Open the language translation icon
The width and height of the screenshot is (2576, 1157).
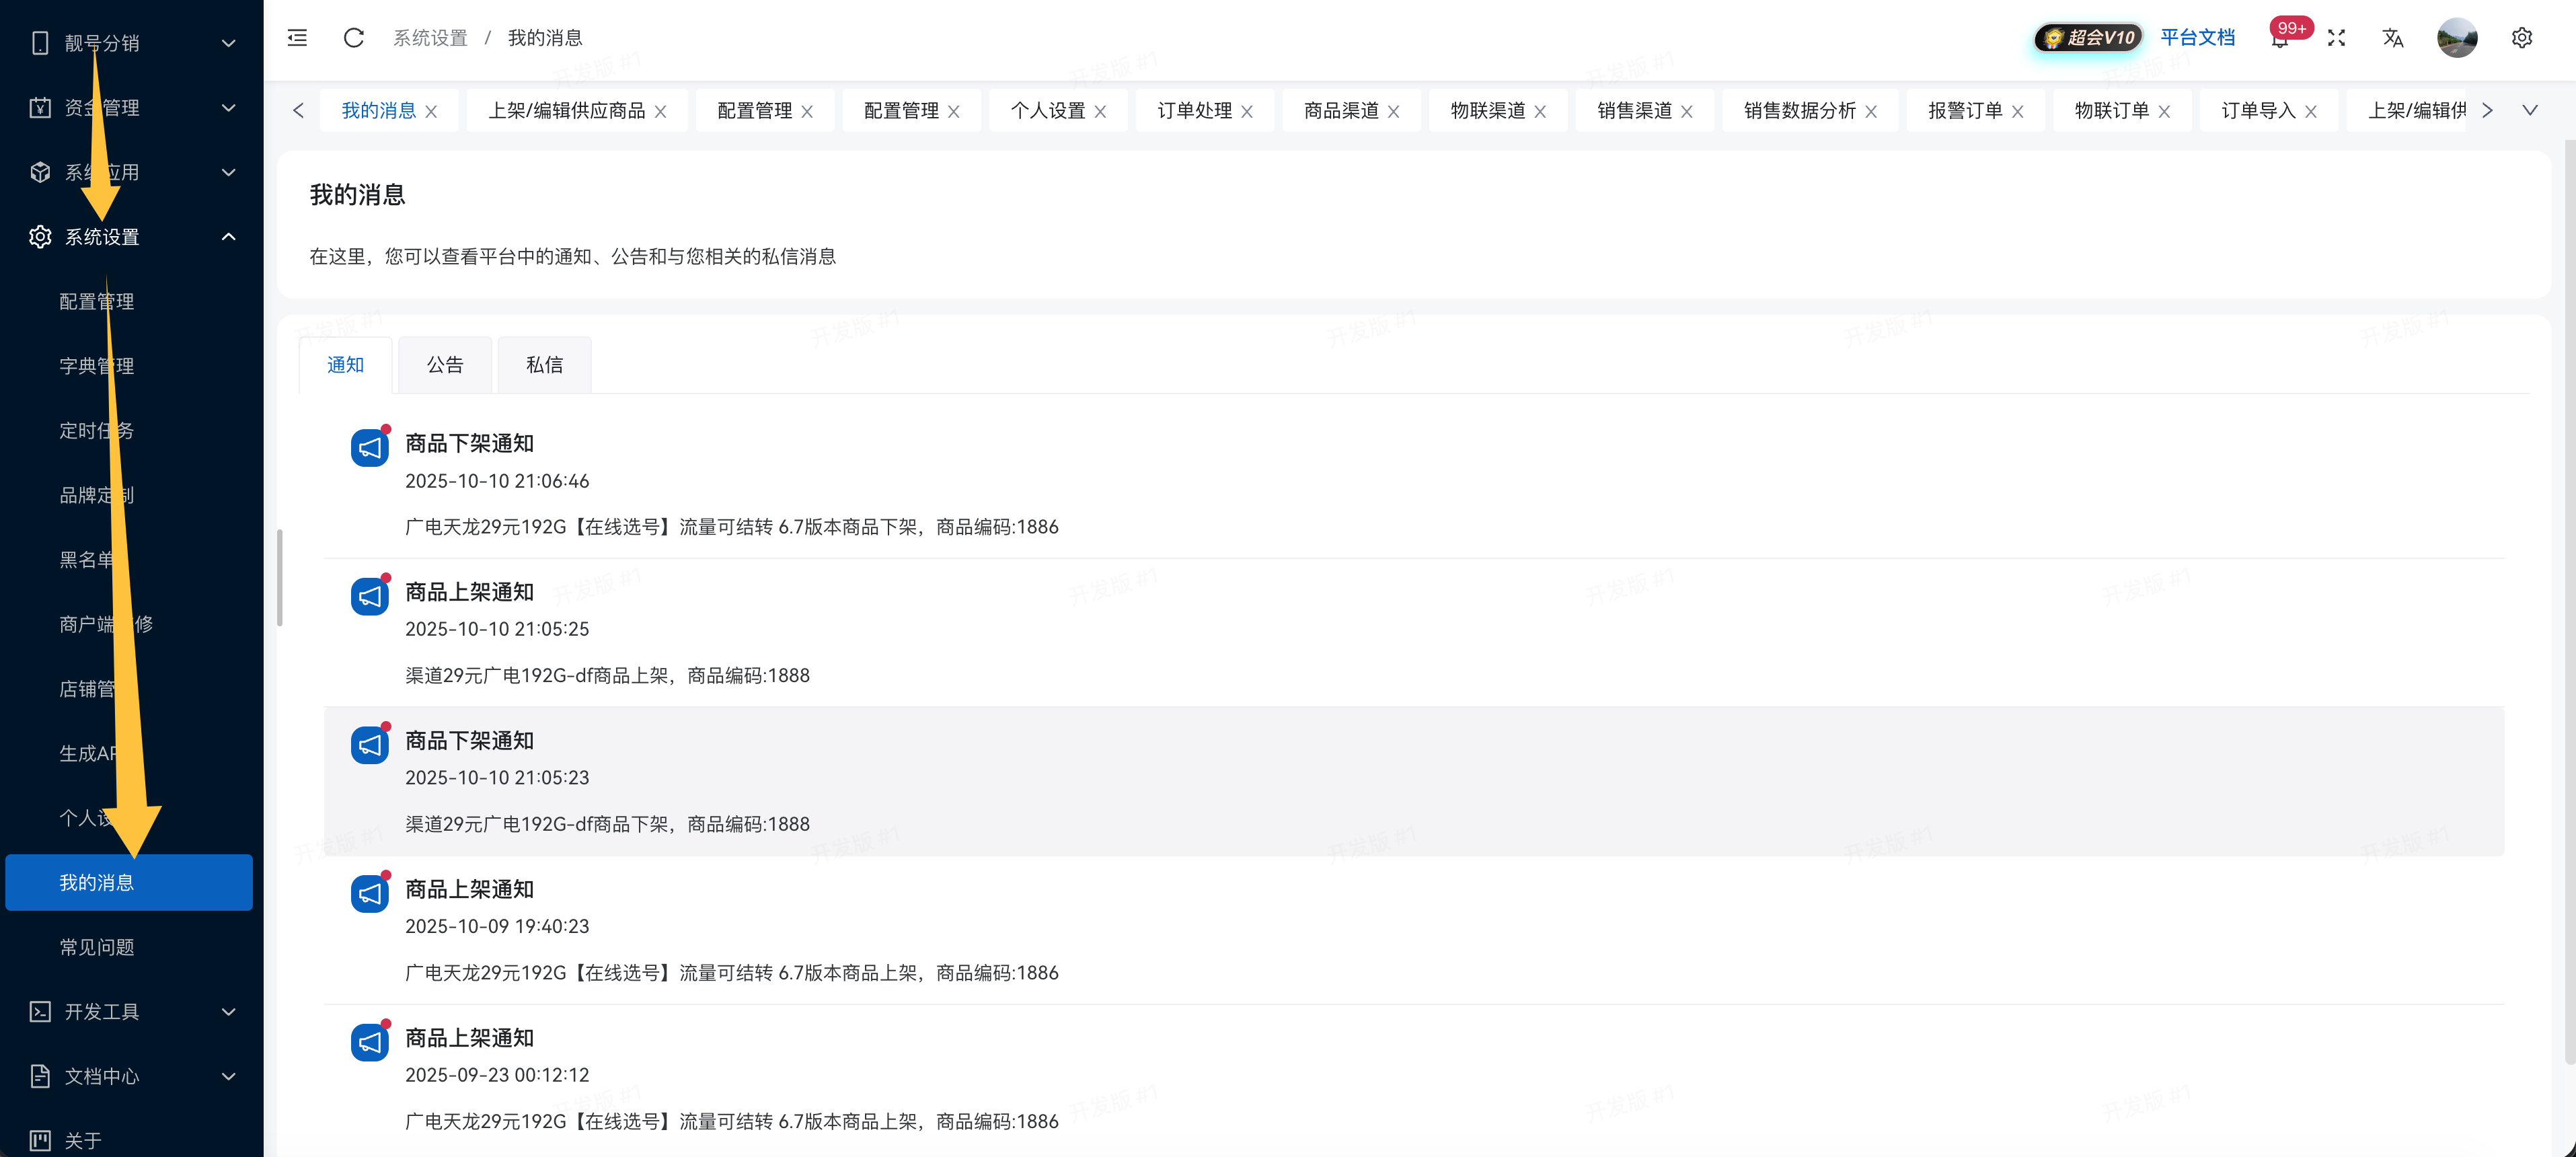click(2392, 38)
